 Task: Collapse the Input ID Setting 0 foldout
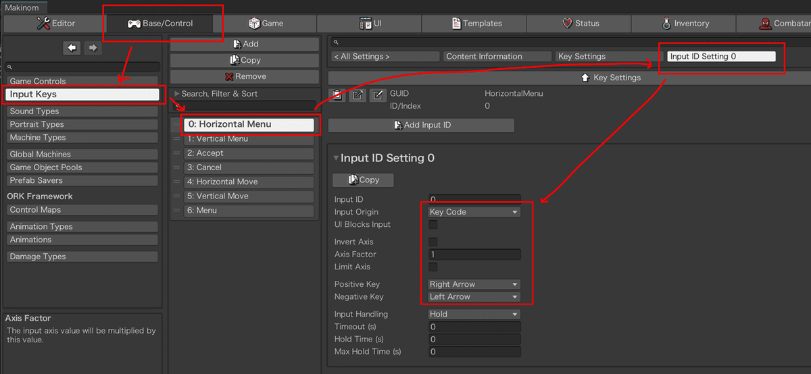[x=337, y=159]
